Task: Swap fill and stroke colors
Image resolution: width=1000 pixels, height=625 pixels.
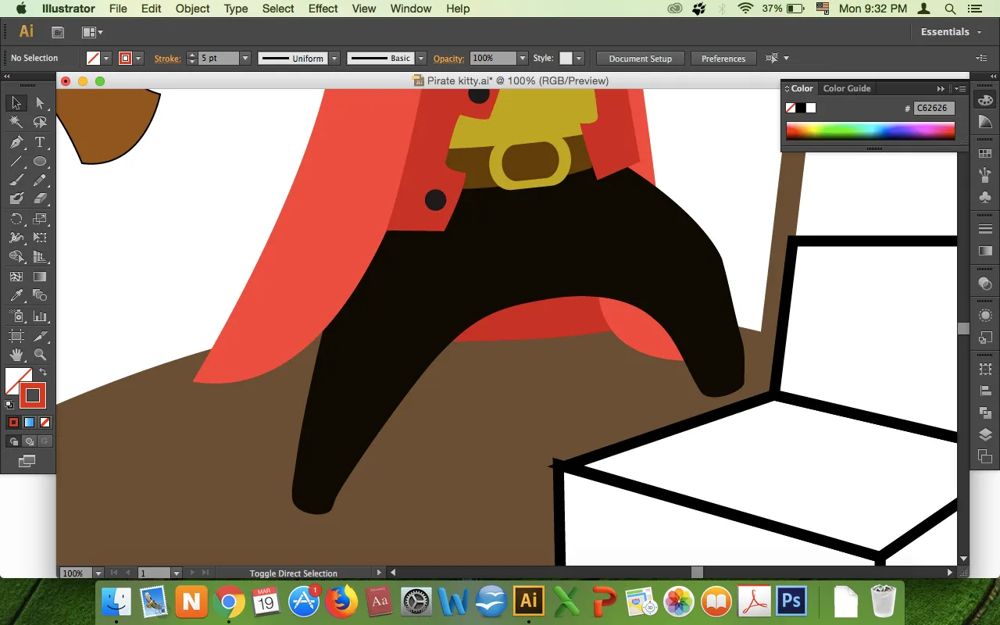Action: point(43,373)
